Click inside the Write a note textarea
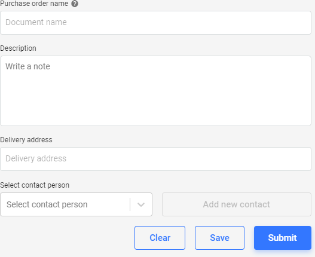The height and width of the screenshot is (257, 315). (x=155, y=91)
